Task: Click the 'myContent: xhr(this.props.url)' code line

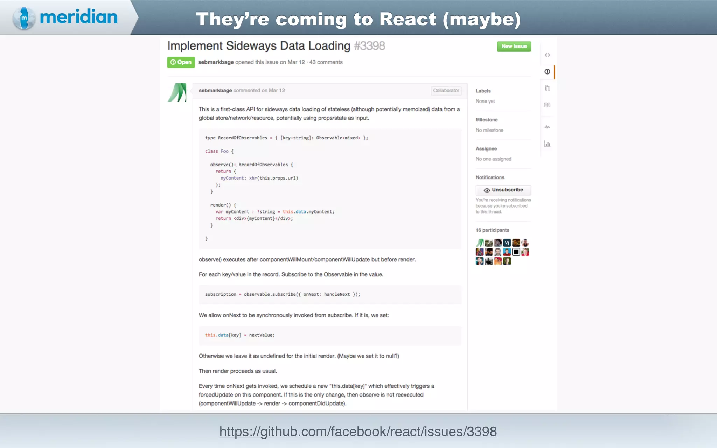Action: click(259, 178)
